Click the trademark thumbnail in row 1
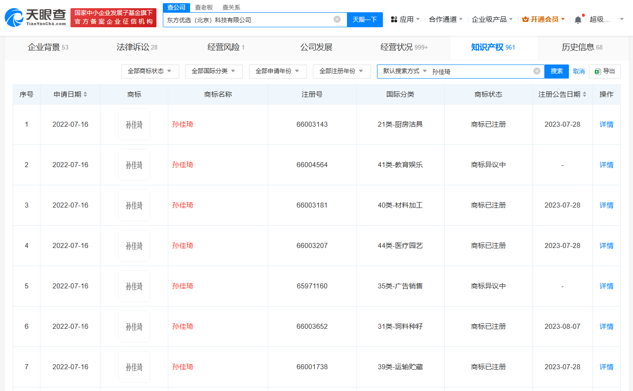The height and width of the screenshot is (391, 633). click(x=134, y=124)
